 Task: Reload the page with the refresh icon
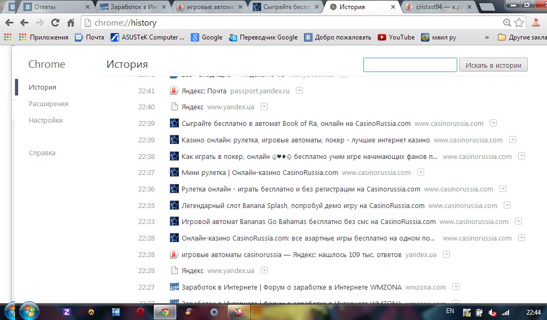[55, 23]
